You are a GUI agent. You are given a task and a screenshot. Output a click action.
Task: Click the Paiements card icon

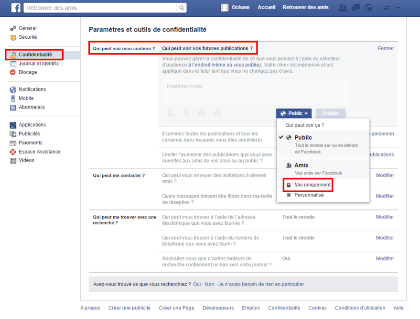(13, 143)
